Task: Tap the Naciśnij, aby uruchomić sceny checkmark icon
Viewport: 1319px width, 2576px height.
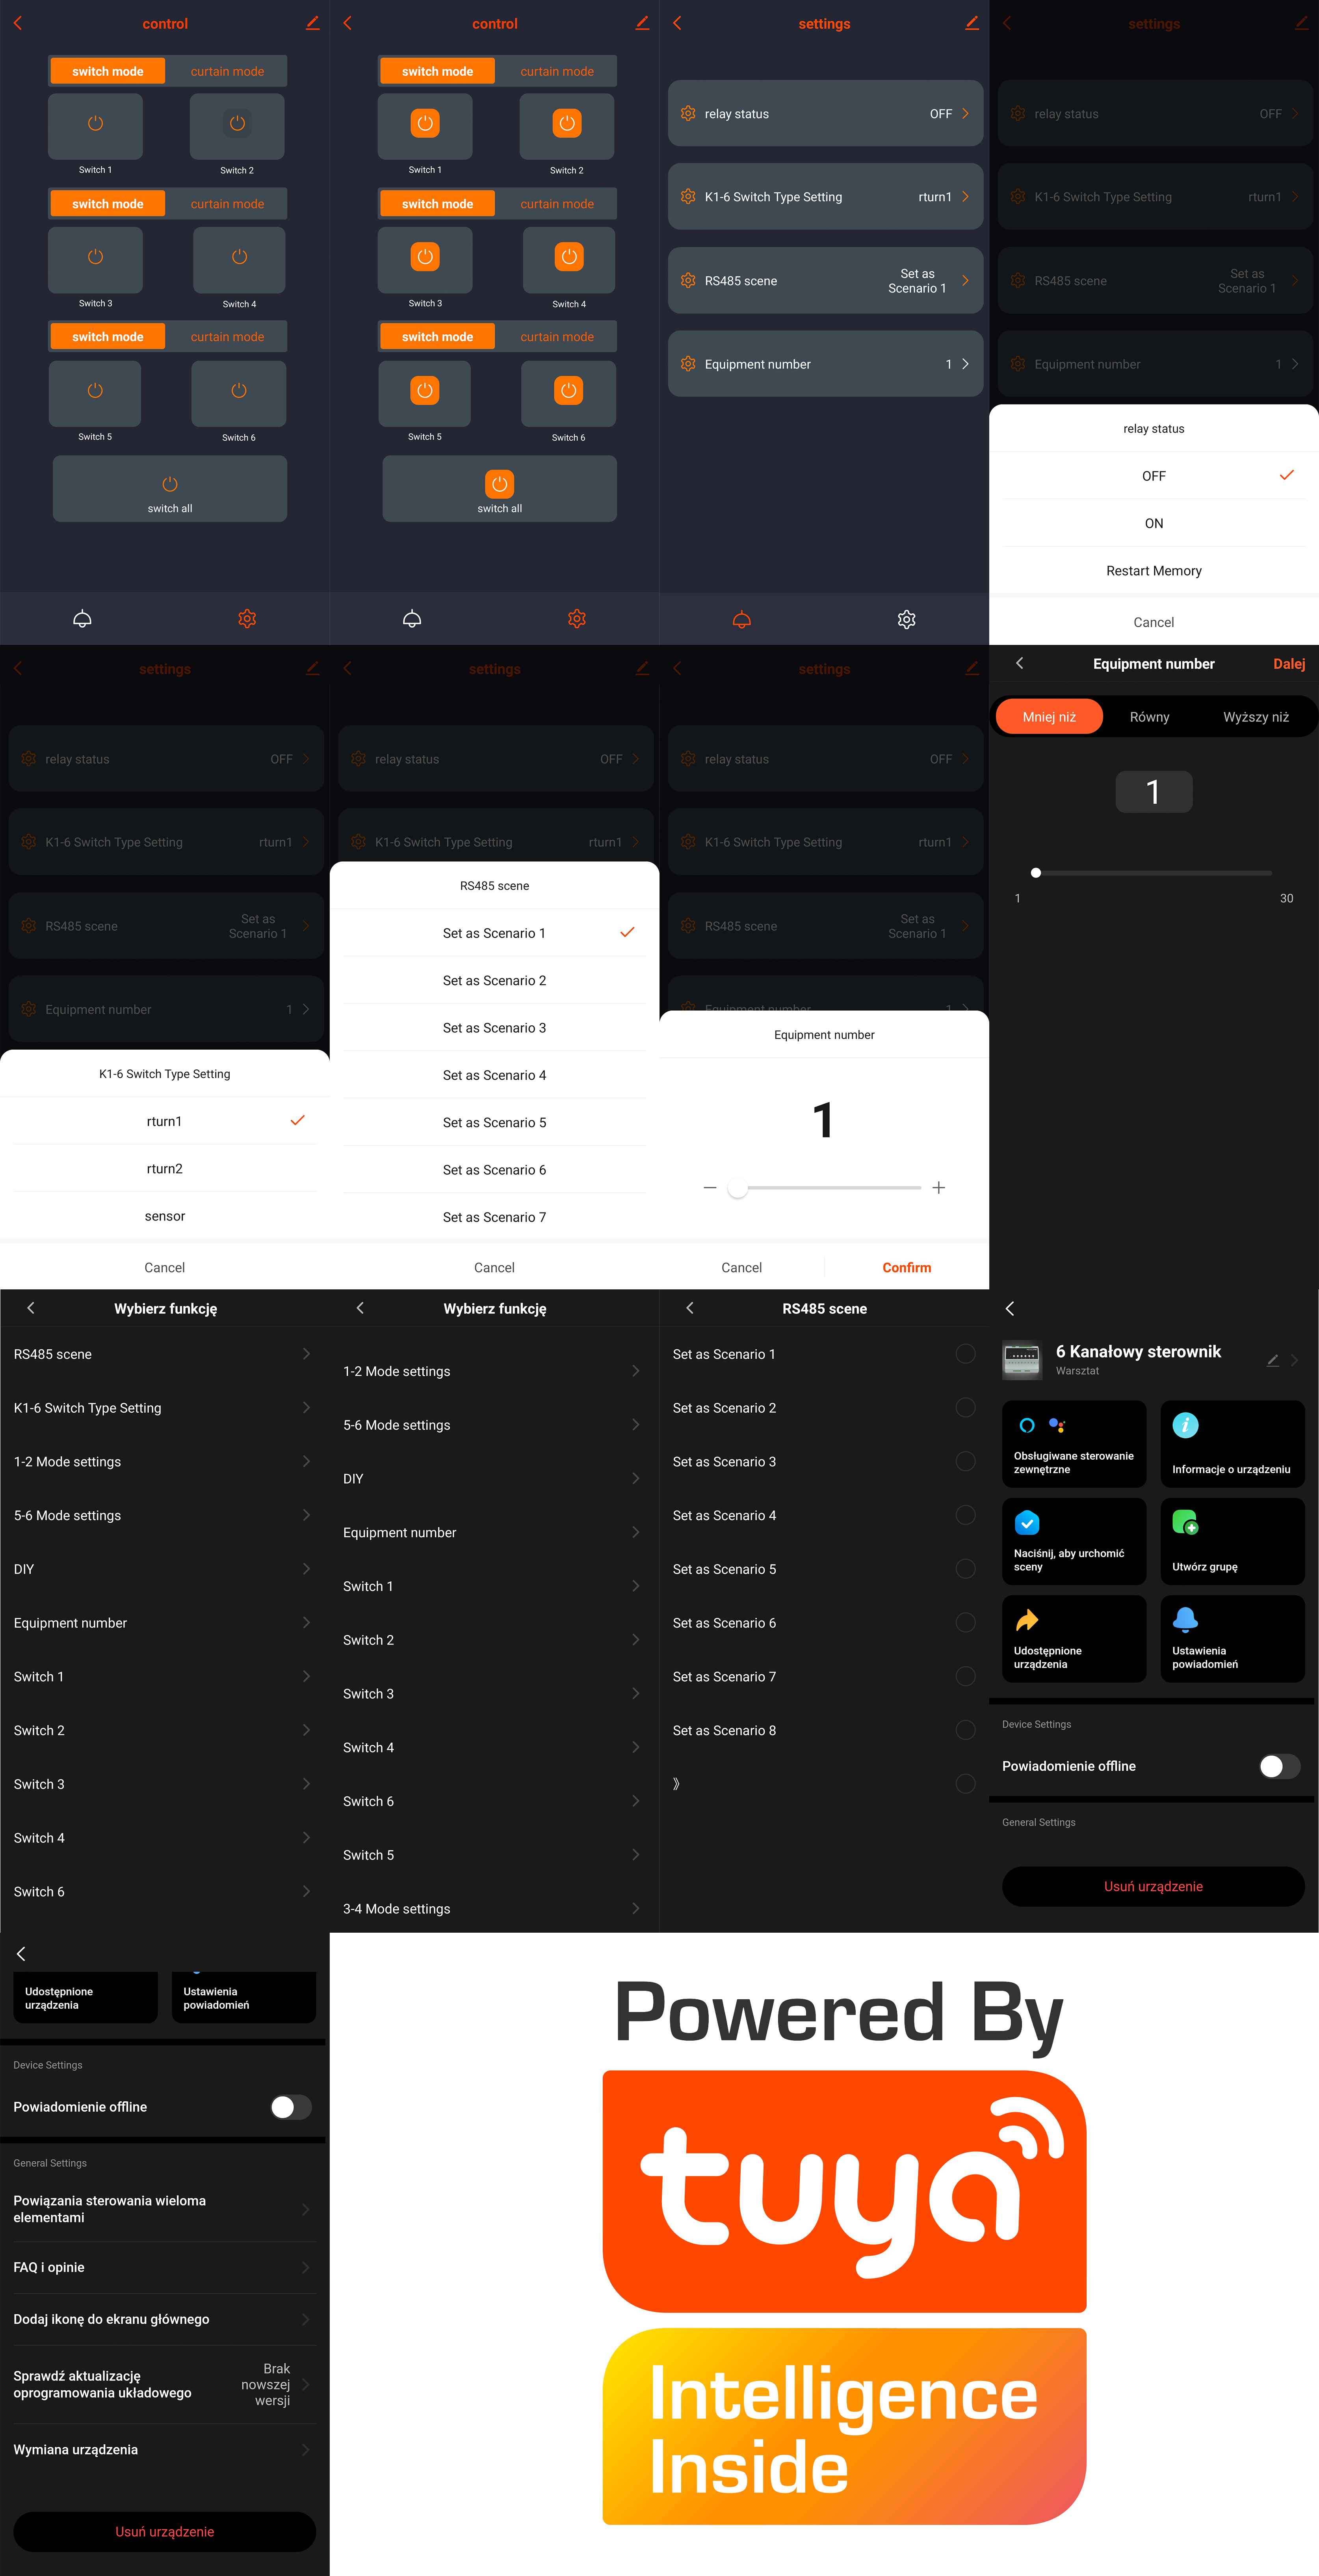Action: [1027, 1523]
